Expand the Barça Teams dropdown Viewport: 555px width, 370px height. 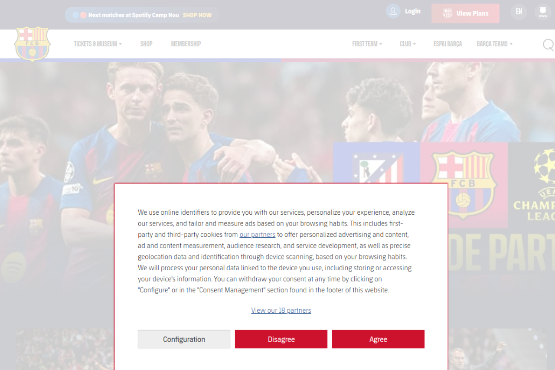495,44
